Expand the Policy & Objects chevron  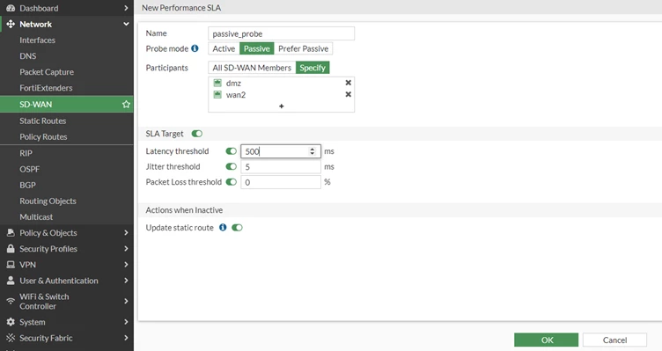[x=126, y=232]
